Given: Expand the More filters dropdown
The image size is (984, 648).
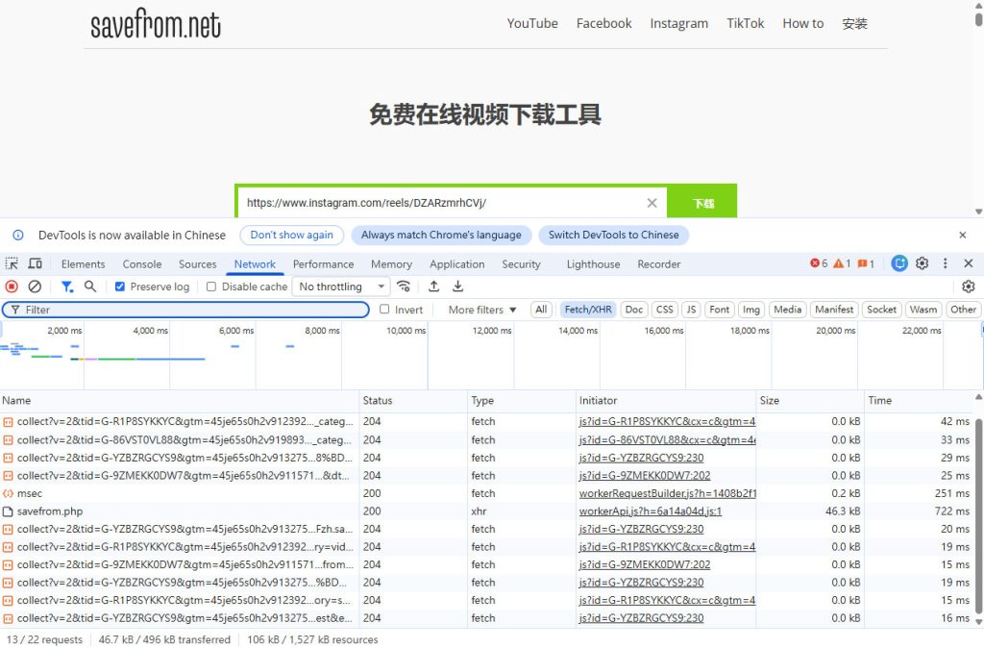Looking at the screenshot, I should [x=482, y=311].
